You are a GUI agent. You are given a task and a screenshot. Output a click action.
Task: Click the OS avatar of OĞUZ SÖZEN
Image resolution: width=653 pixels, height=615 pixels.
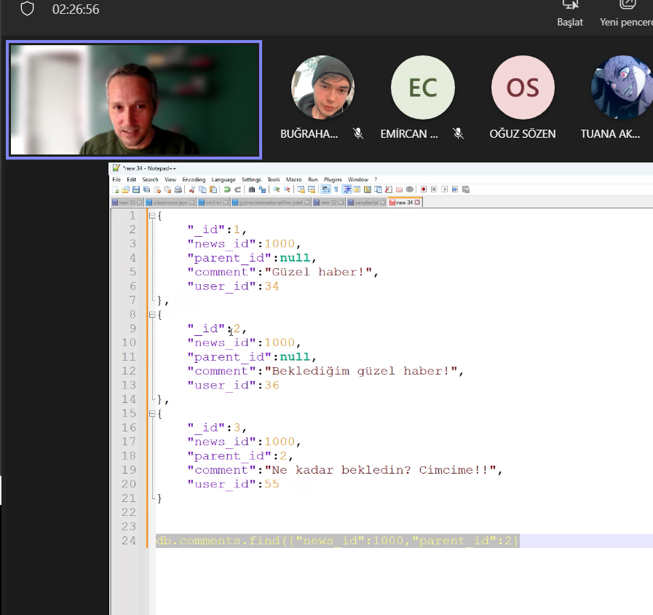pyautogui.click(x=523, y=87)
